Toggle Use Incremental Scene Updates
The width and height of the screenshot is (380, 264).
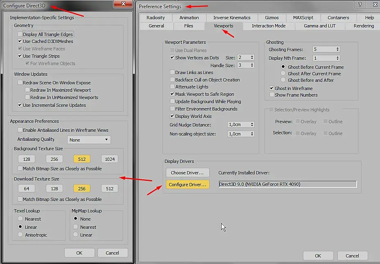(x=20, y=105)
